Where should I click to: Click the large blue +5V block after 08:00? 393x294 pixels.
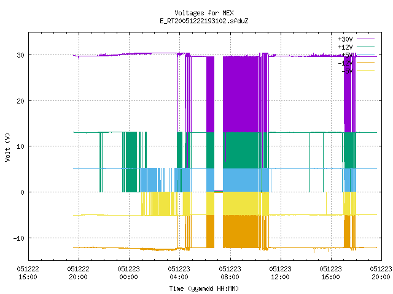coord(241,180)
